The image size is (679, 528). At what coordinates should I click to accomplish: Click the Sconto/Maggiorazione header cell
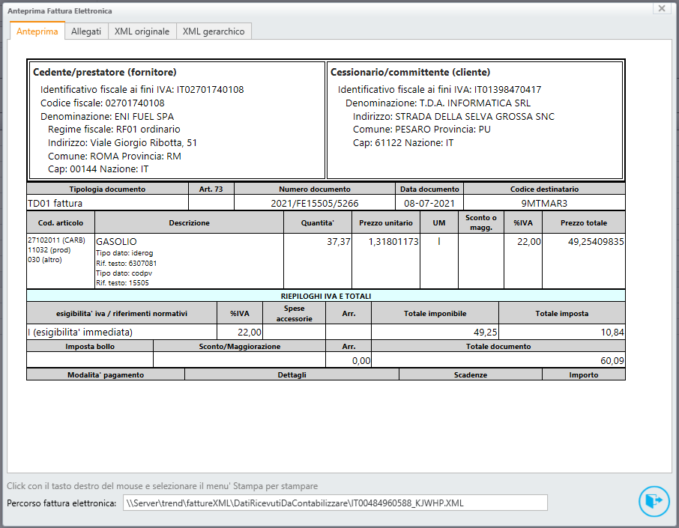(x=240, y=346)
